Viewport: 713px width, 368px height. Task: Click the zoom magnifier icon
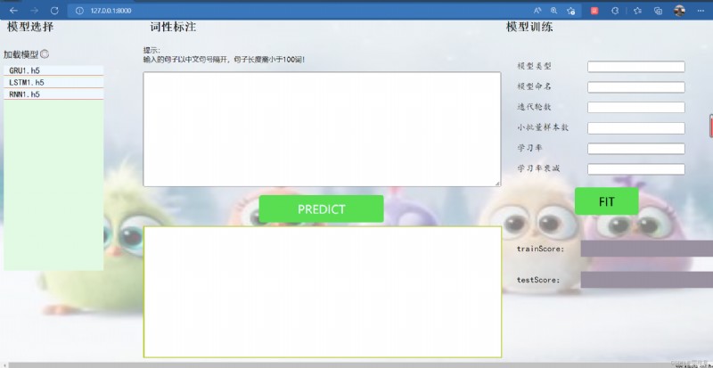pyautogui.click(x=553, y=11)
